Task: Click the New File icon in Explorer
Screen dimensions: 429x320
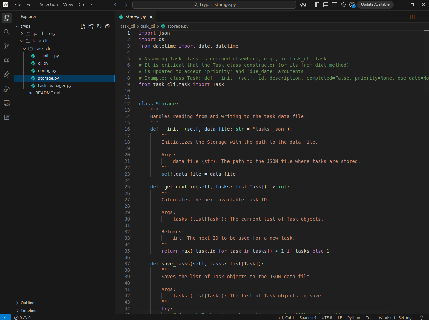Action: pos(83,26)
